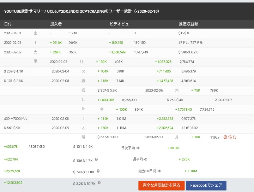Open help icon beside $106-$1.7K estimate
This screenshot has width=254, height=192.
pos(96,159)
